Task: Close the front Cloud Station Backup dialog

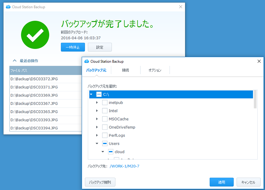Action: (x=259, y=61)
